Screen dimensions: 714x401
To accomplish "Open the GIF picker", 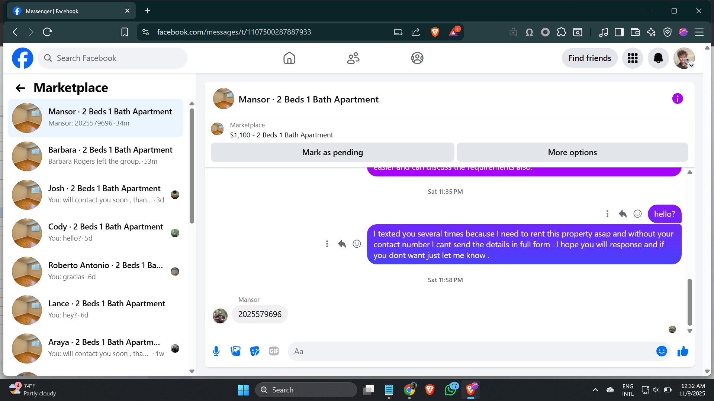I will (274, 351).
